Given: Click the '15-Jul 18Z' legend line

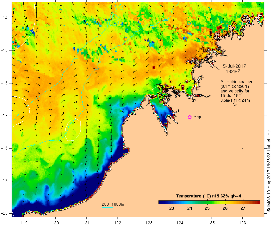Looking at the screenshot, I should [231, 96].
